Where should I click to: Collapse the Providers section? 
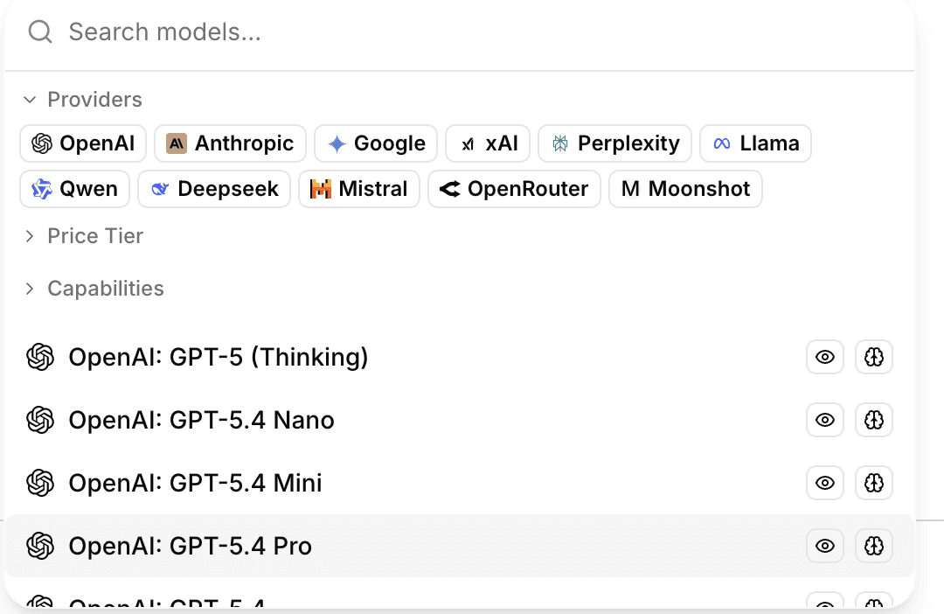click(x=82, y=100)
